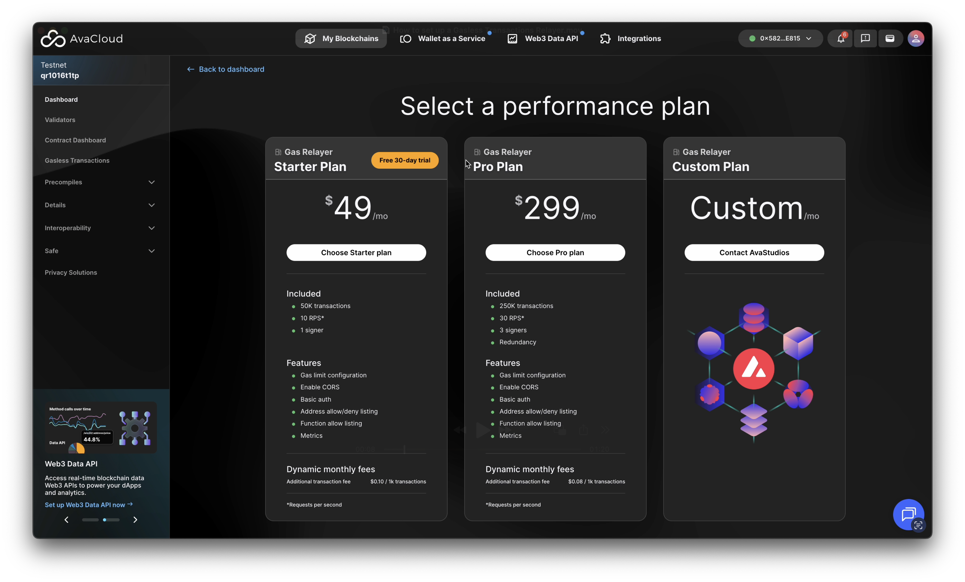Open the chat support bubble
This screenshot has height=582, width=965.
click(908, 514)
